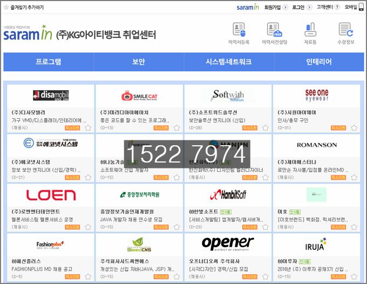The width and height of the screenshot is (367, 284).
Task: Open the SMILECAT company logo
Action: (139, 96)
